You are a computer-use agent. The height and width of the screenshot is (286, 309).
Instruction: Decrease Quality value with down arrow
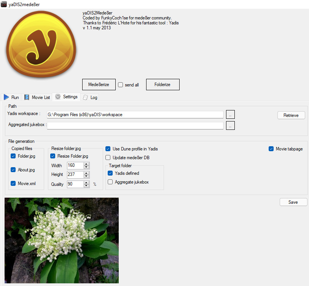pyautogui.click(x=86, y=185)
